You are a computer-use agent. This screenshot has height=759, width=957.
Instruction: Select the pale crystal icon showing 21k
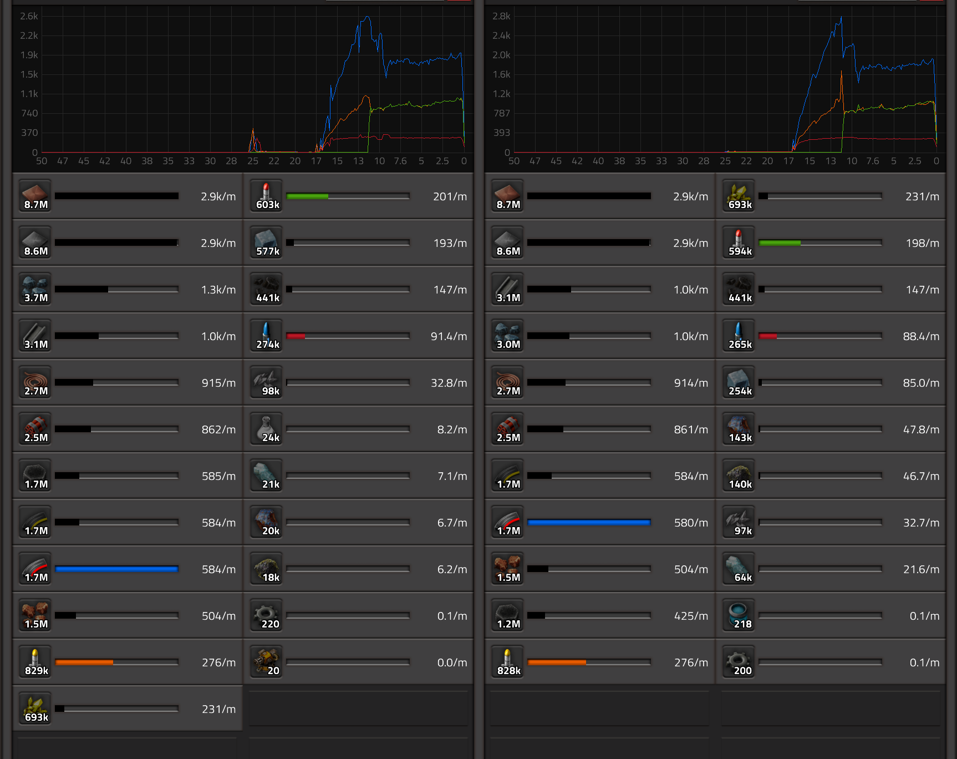(x=267, y=475)
